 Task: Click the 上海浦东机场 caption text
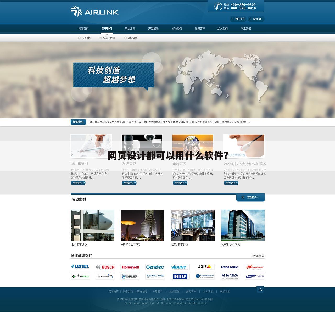(x=79, y=244)
